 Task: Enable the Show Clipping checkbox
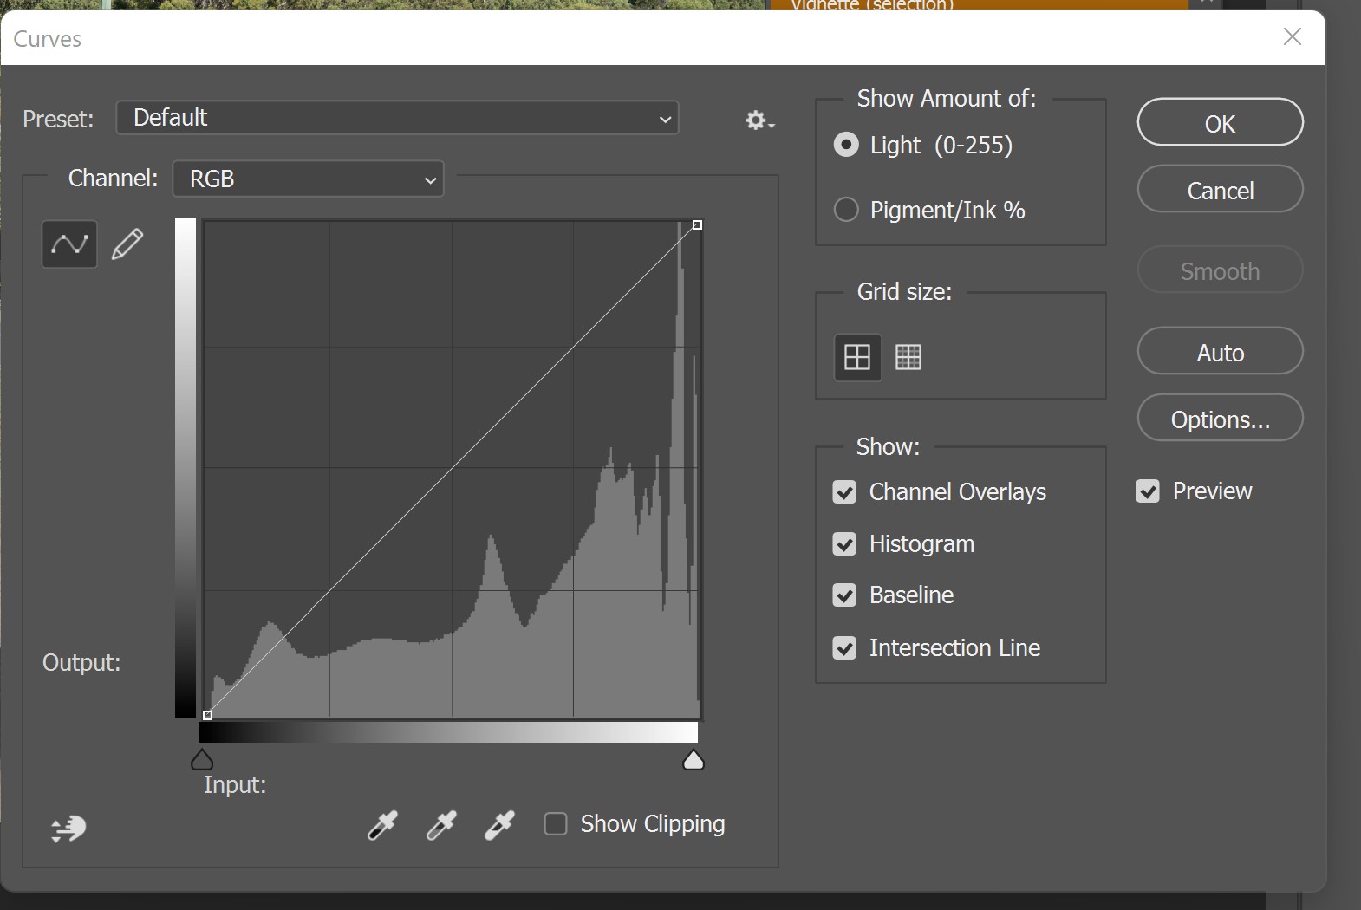[x=556, y=823]
